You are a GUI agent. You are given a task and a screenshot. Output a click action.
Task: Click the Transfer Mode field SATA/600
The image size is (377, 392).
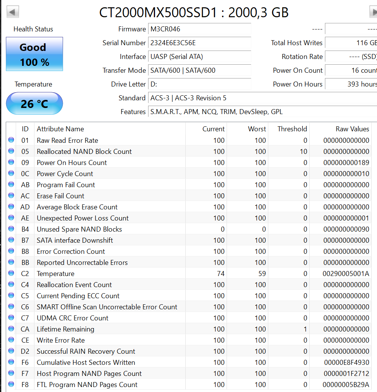click(x=200, y=70)
